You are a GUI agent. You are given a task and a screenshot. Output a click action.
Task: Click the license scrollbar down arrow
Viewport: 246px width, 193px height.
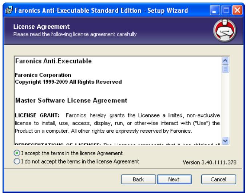pyautogui.click(x=226, y=141)
